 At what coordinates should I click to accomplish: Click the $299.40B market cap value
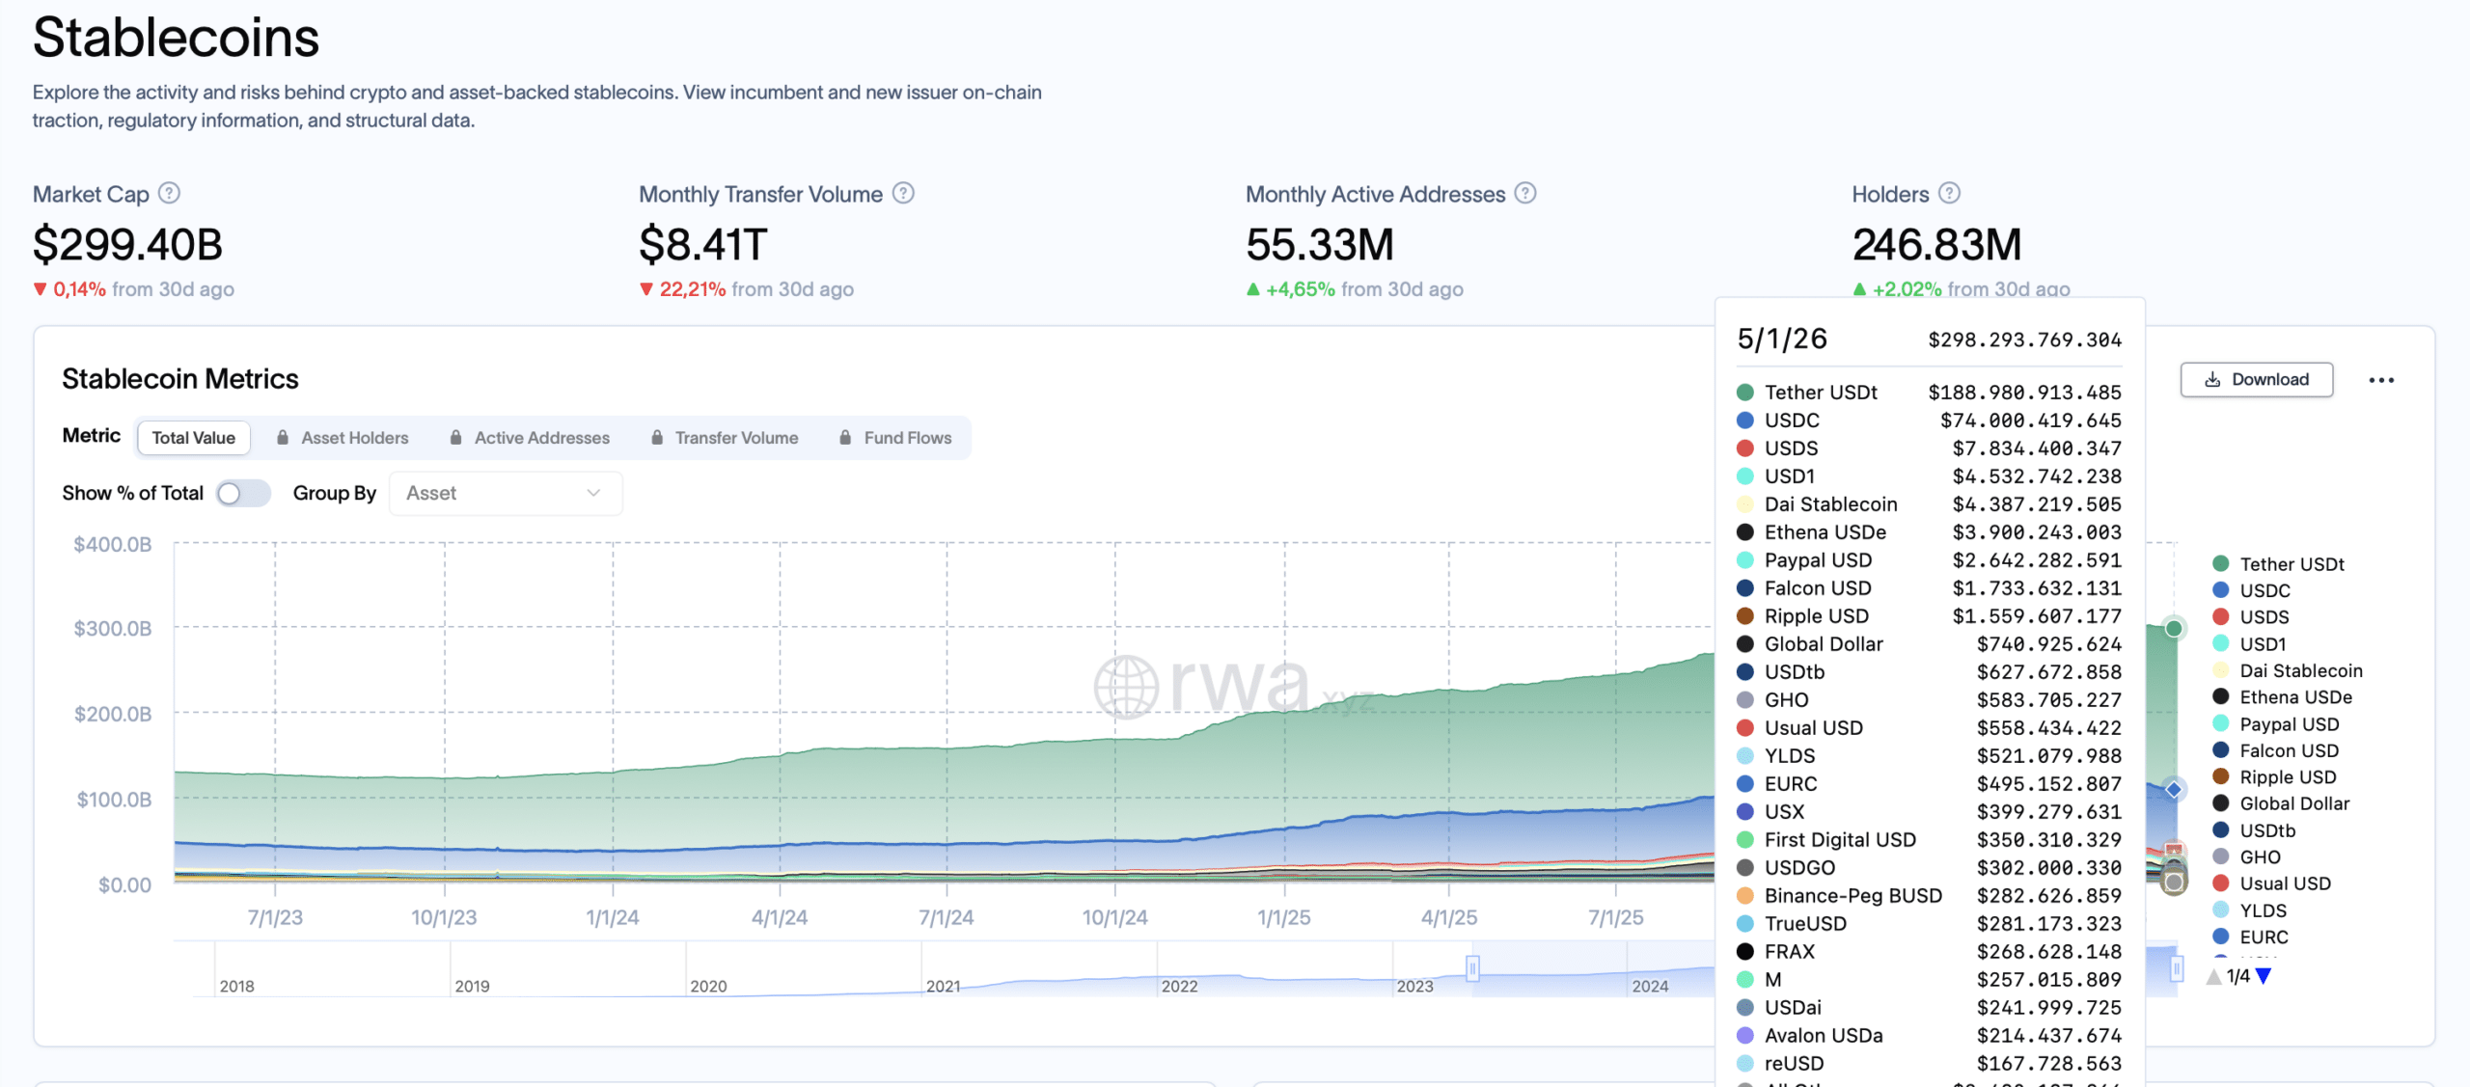coord(128,245)
